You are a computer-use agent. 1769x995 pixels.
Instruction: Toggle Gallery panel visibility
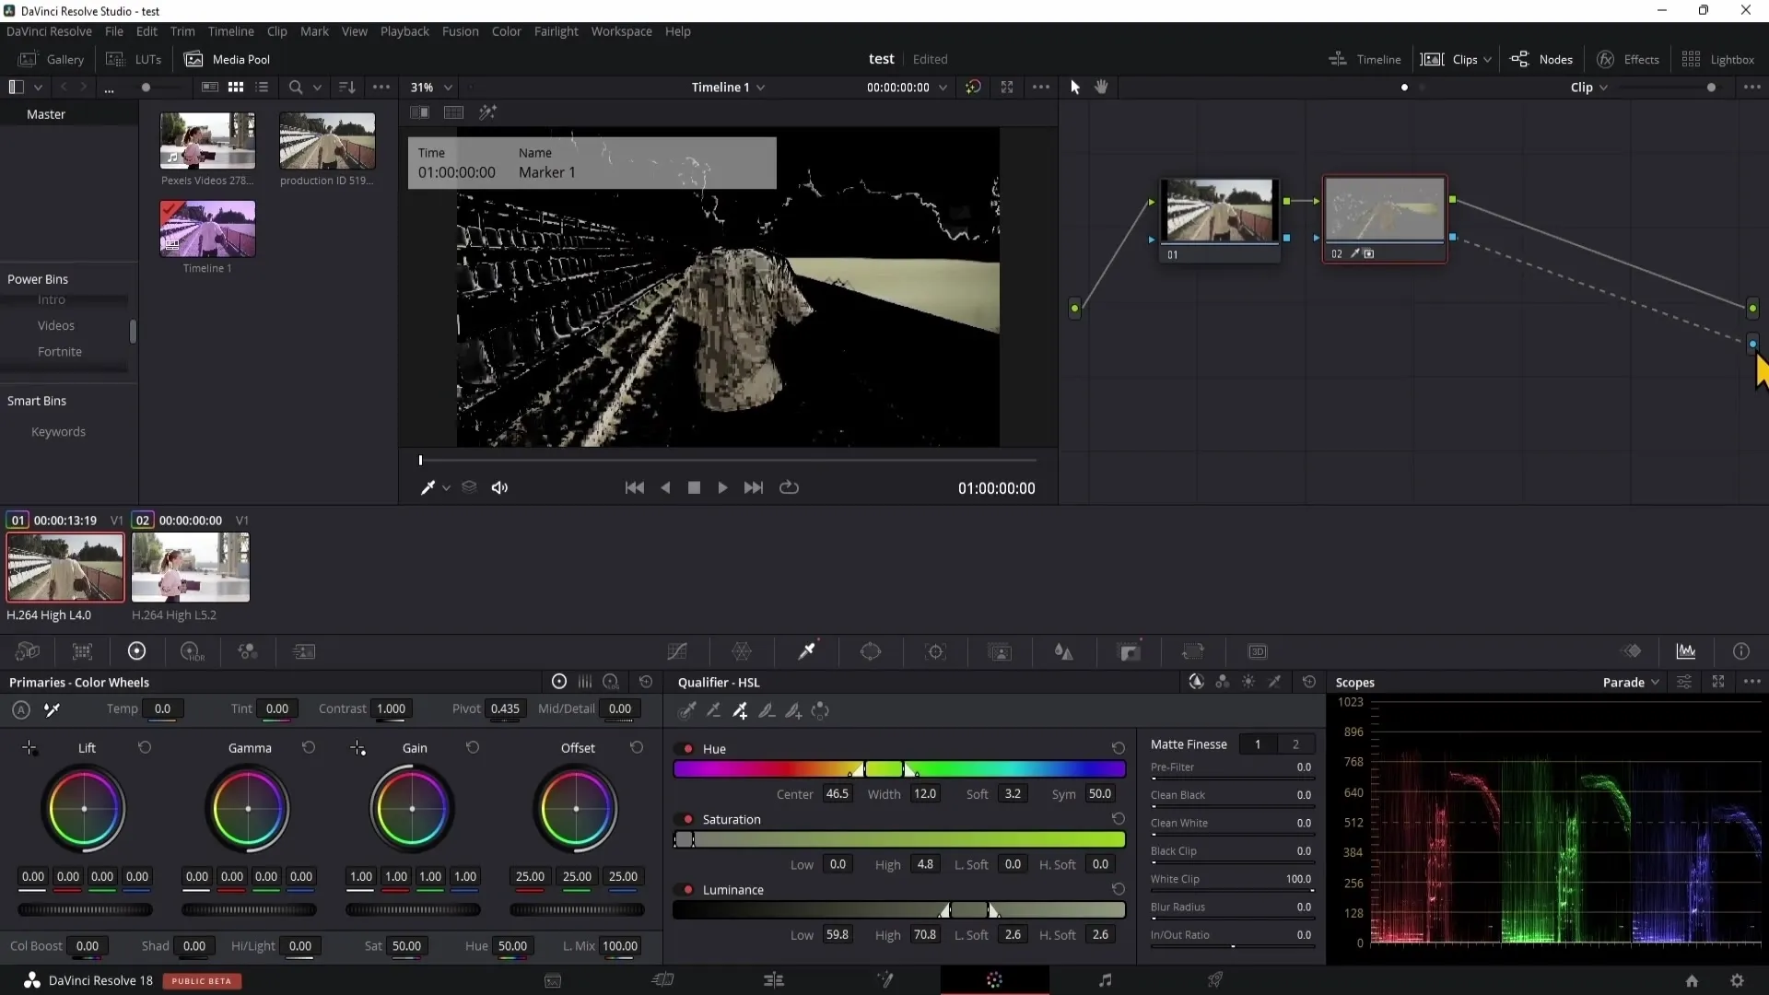[x=52, y=59]
